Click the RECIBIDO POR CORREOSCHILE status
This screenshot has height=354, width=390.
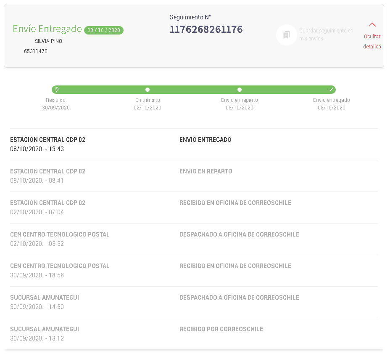221,329
